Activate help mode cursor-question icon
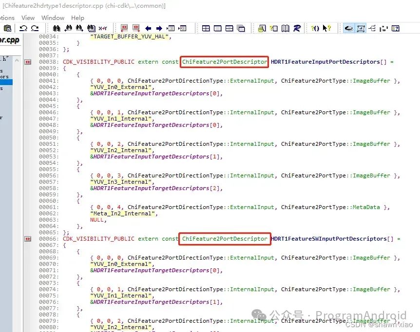 pos(326,28)
